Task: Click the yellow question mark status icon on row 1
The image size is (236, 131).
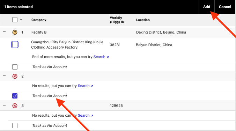Action: coord(15,32)
